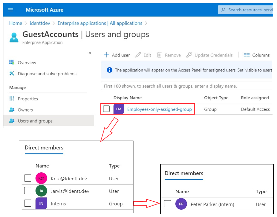The height and width of the screenshot is (217, 277).
Task: Click the key icon for Update Credentials
Action: (x=189, y=55)
